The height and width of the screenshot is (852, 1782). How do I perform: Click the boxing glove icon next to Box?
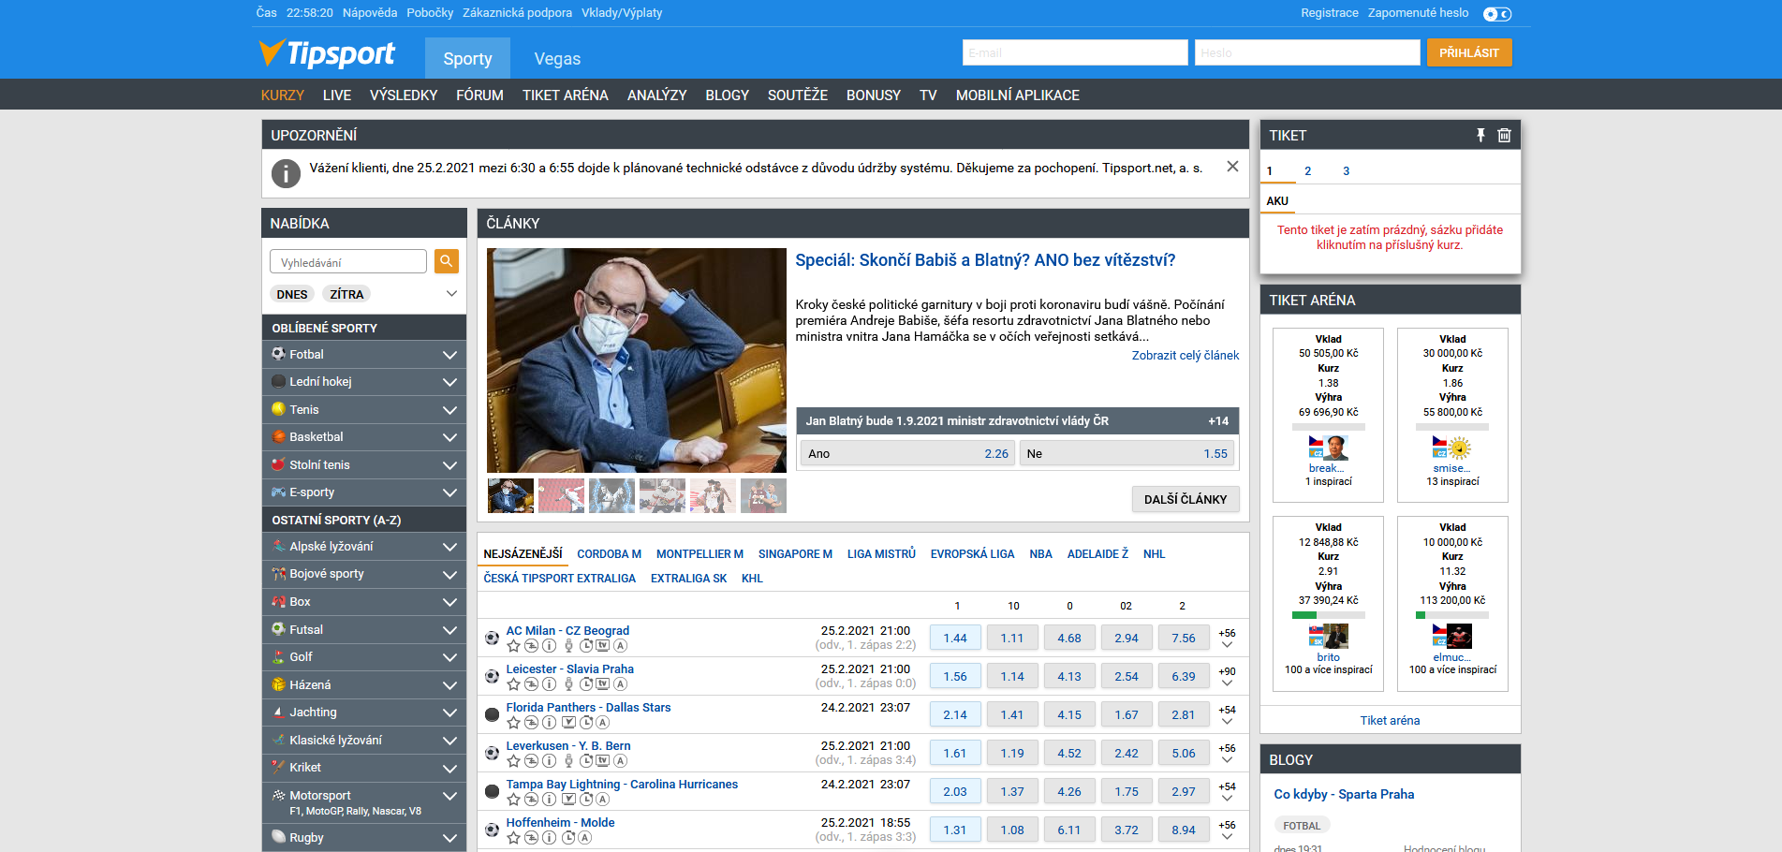point(278,601)
